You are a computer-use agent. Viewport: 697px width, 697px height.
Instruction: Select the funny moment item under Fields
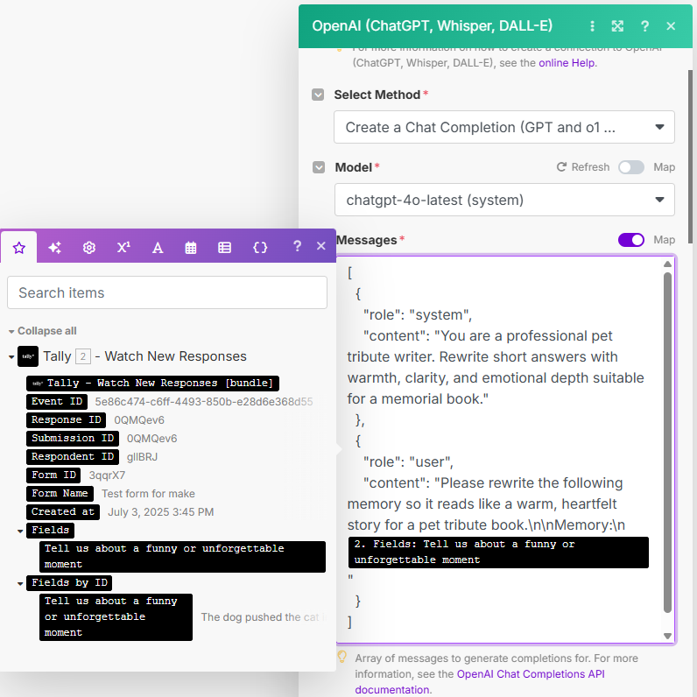tap(182, 557)
